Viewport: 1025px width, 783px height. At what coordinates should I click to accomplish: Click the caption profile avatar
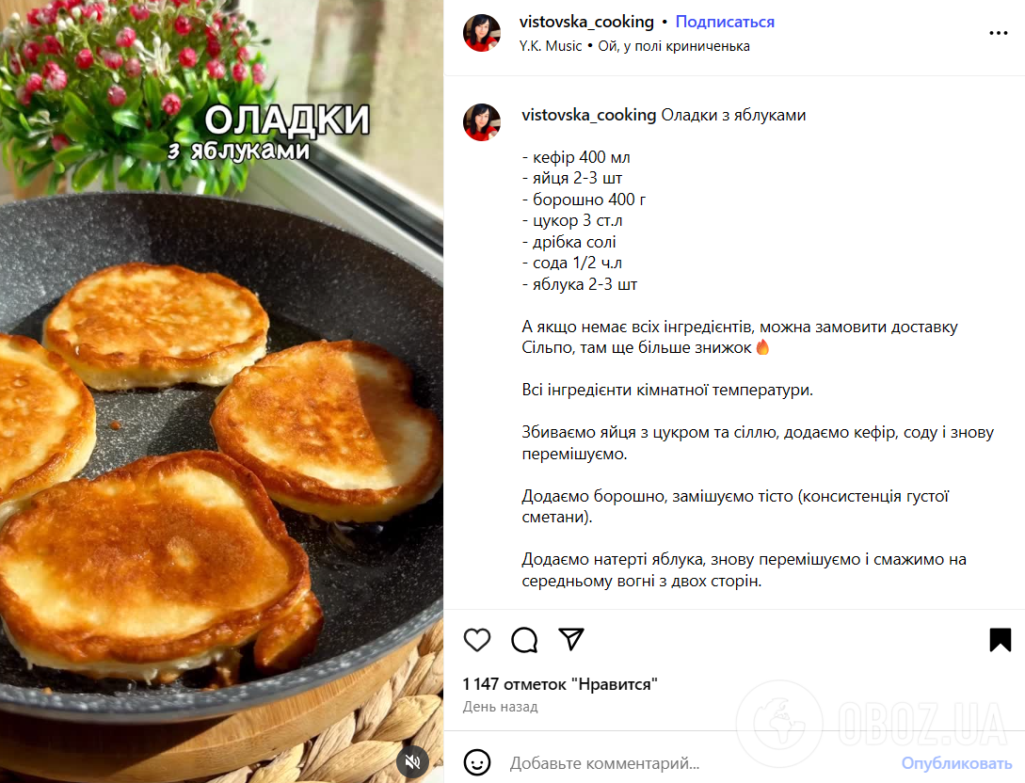click(482, 122)
